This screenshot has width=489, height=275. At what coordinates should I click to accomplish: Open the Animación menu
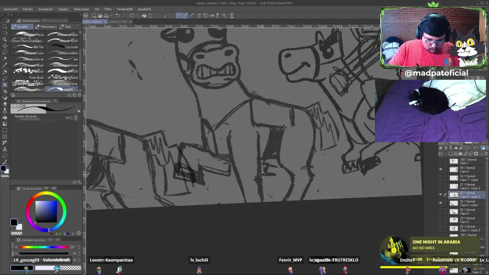(45, 9)
